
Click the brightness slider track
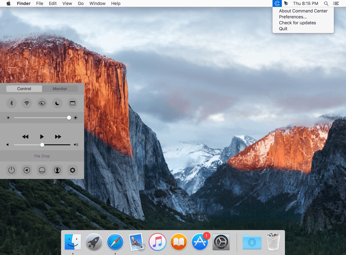pyautogui.click(x=42, y=118)
